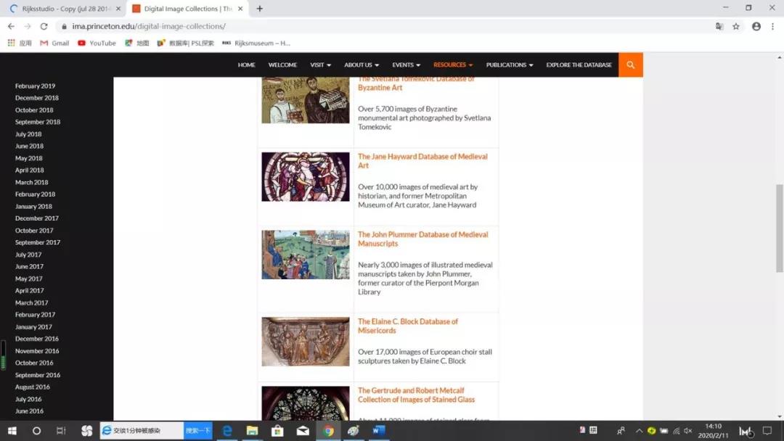Screen dimensions: 784x441
Task: Open the Gmail bookmark
Action: pyautogui.click(x=54, y=43)
